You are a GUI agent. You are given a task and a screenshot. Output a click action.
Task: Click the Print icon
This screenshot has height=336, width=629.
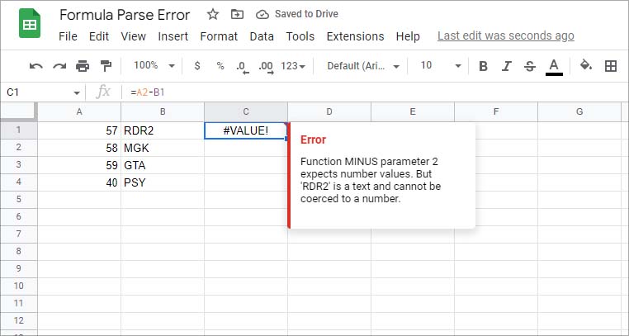(x=83, y=66)
